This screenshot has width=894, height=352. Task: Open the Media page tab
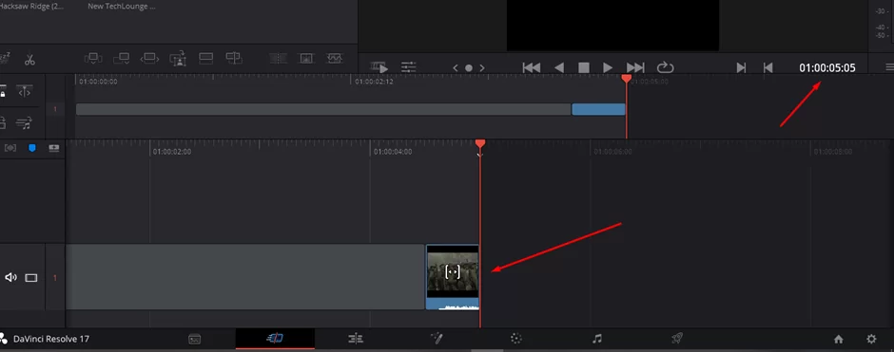tap(194, 339)
